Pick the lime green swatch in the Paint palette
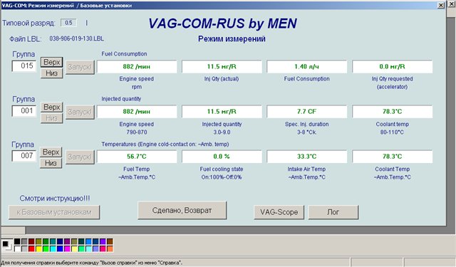 46,248
